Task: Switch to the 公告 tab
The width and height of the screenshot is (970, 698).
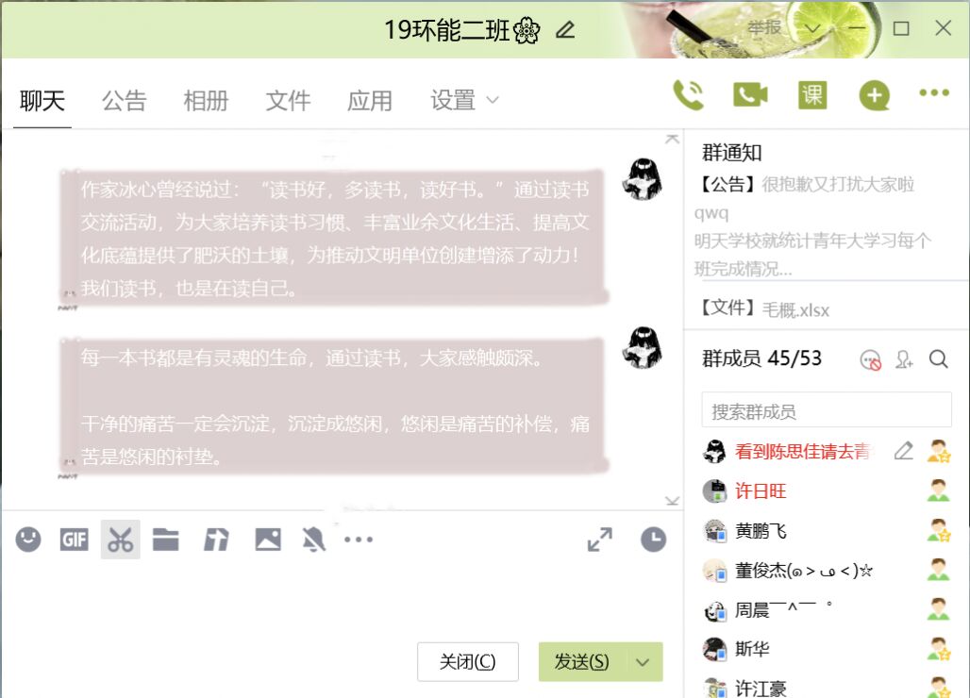Action: click(125, 100)
